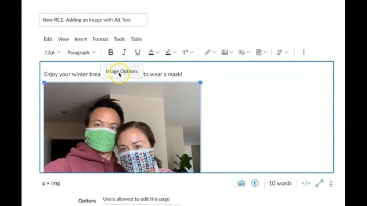Toggle underline formatting
The width and height of the screenshot is (367, 206).
click(x=138, y=52)
